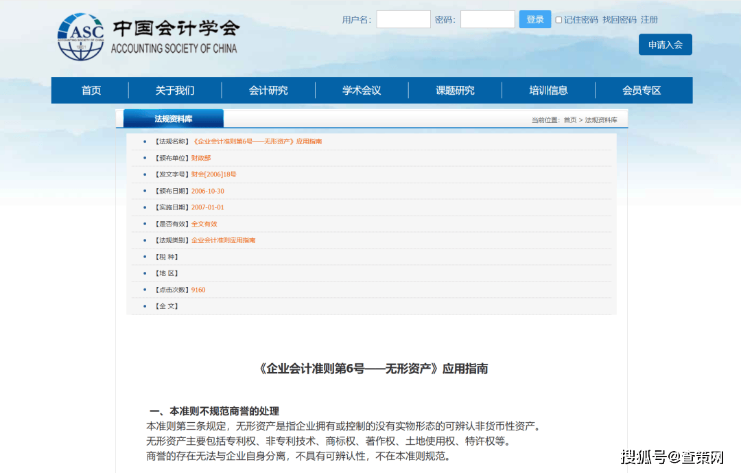This screenshot has width=741, height=473.
Task: Click the 申请入会 button
Action: coord(665,45)
